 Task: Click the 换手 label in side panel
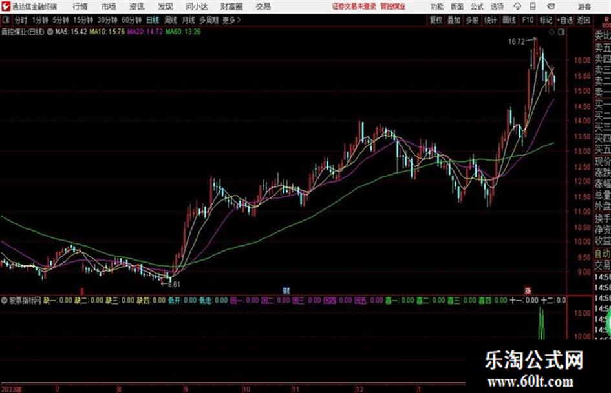(603, 218)
